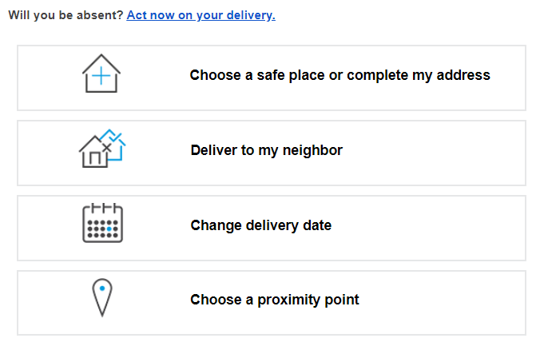Select the map pin location icon
Image resolution: width=536 pixels, height=346 pixels.
tap(102, 297)
